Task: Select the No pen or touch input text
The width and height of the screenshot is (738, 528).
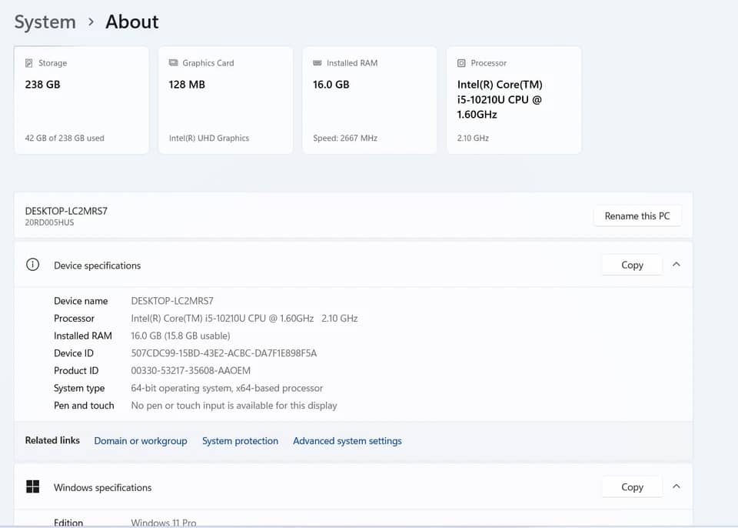Action: point(234,406)
